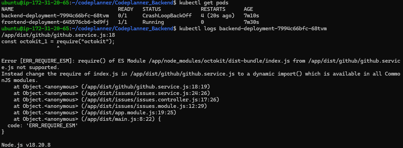Click the 'kubectl get pods' command text

click(x=204, y=3)
